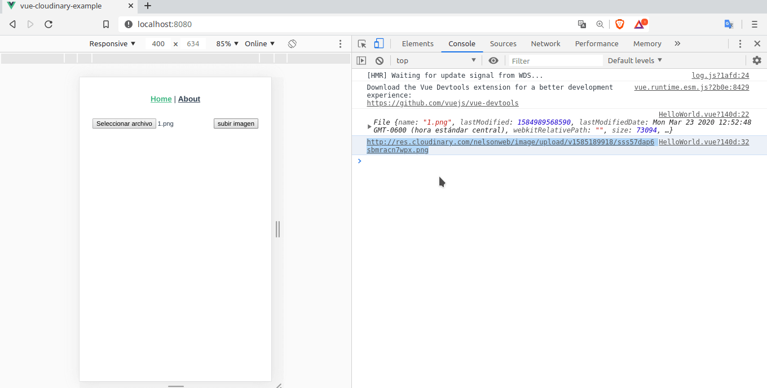Navigate to the About page link
This screenshot has width=767, height=388.
coord(189,99)
